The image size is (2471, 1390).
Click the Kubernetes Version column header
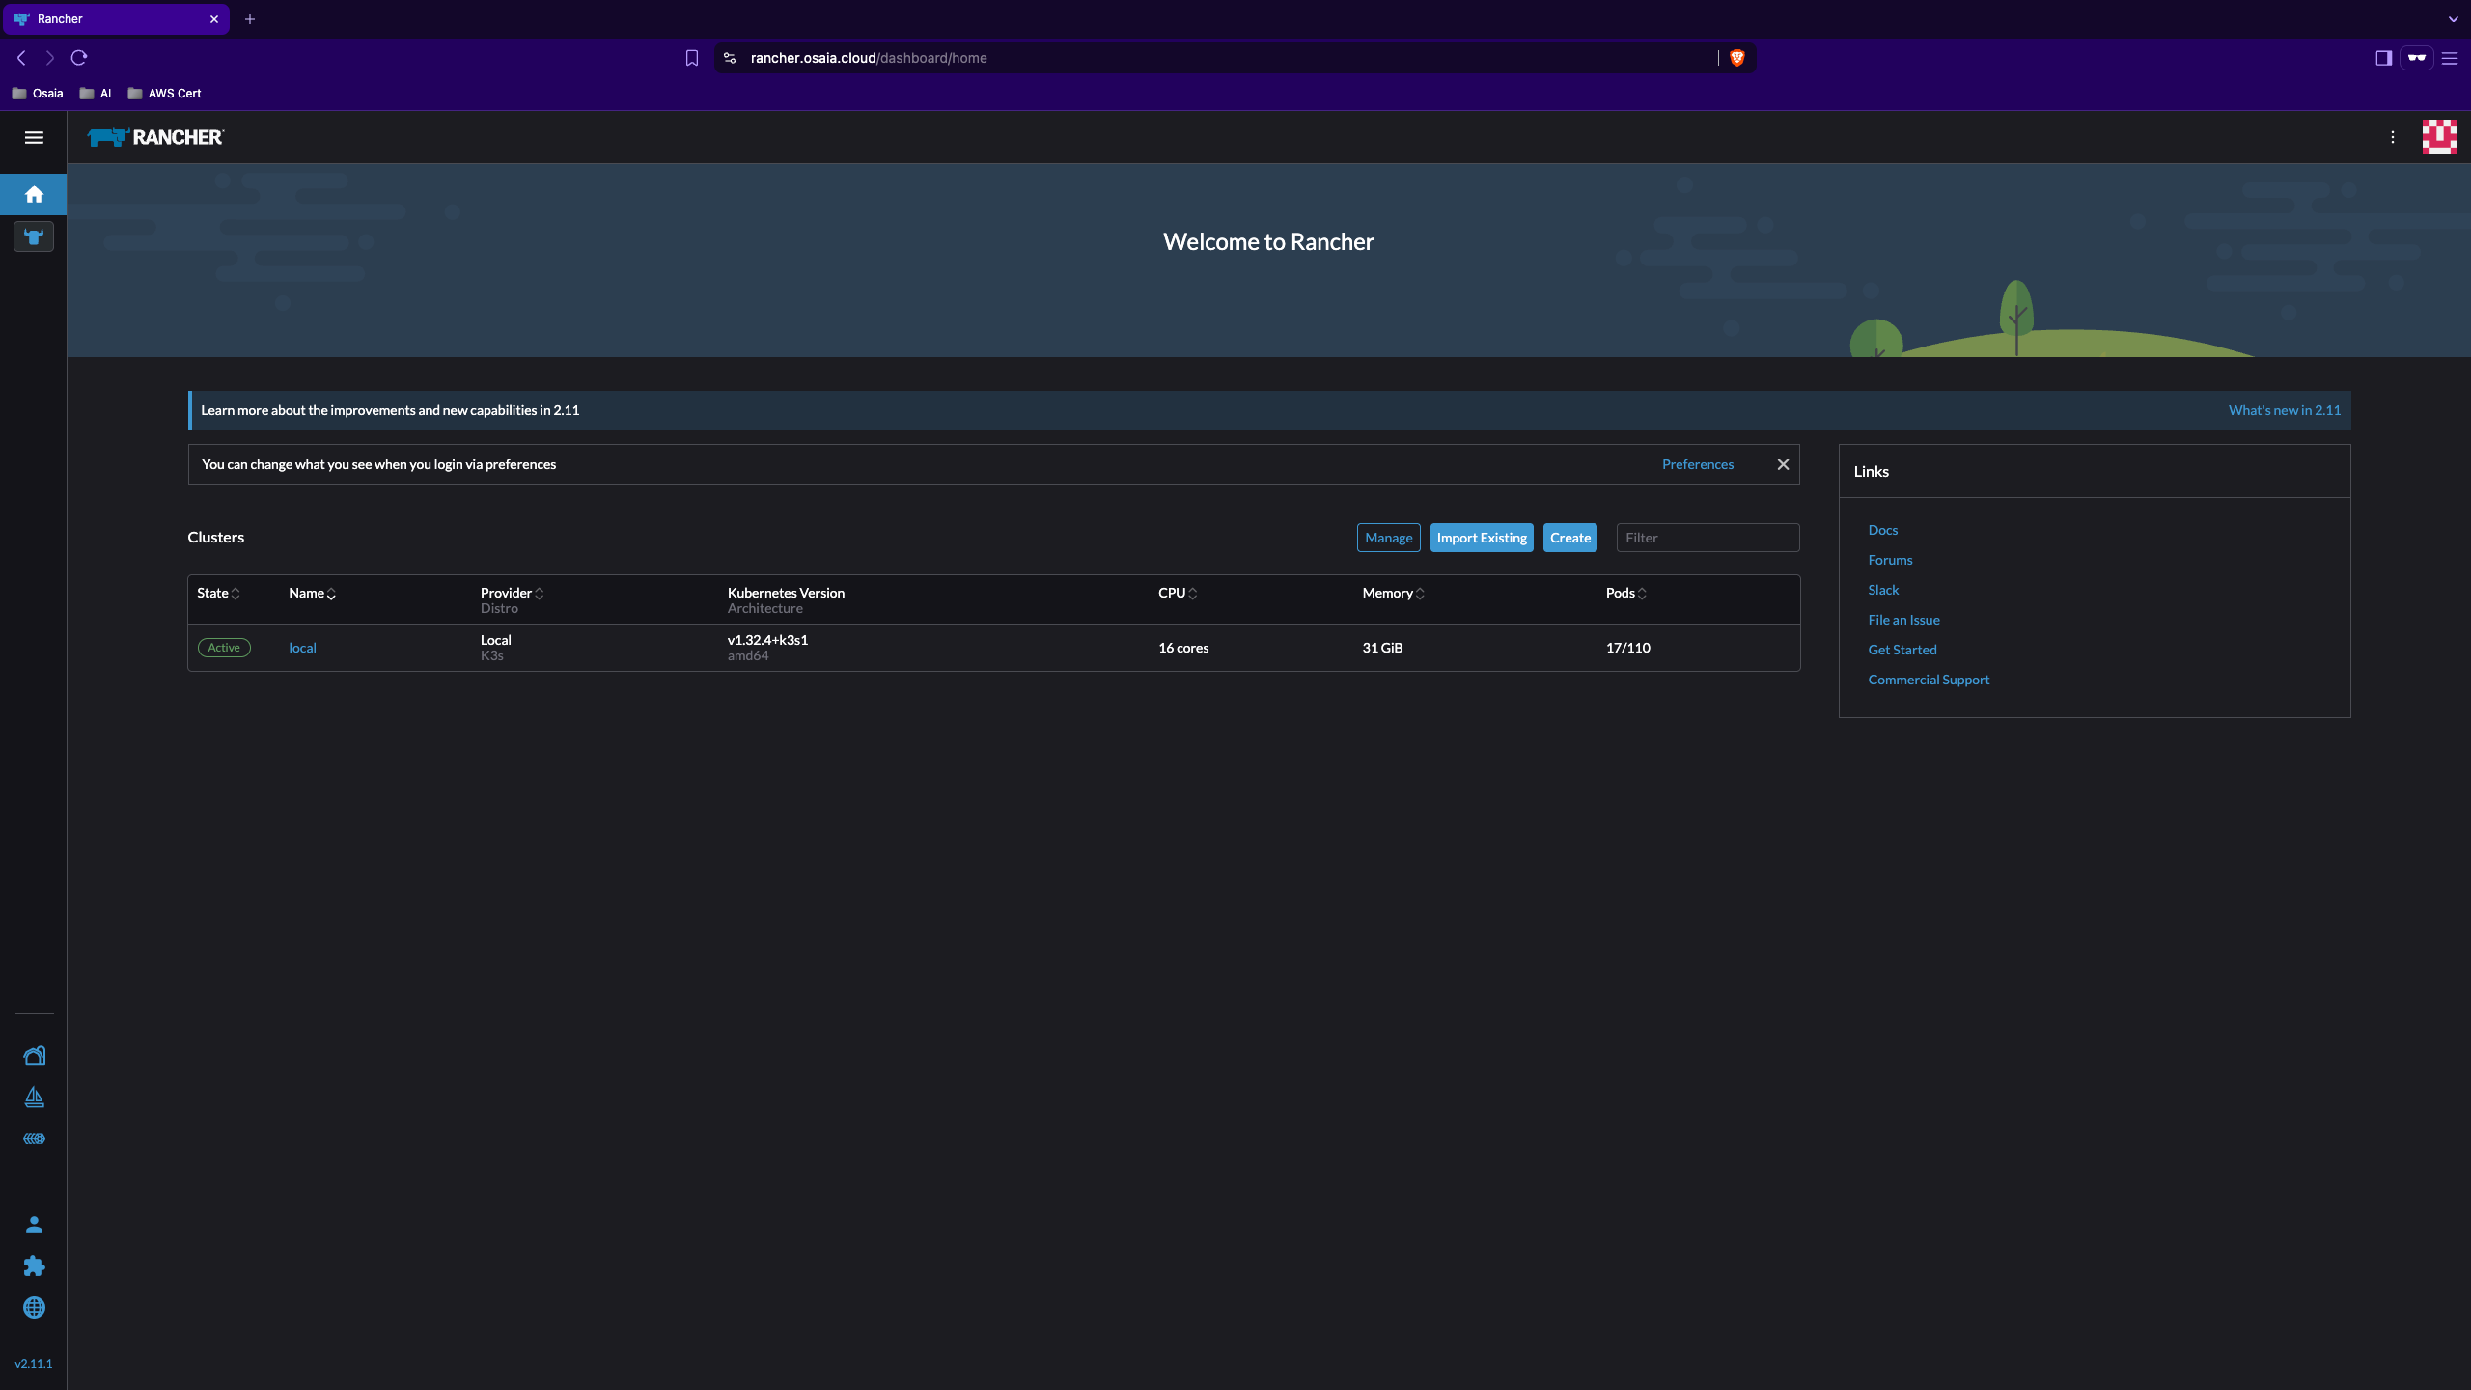(786, 593)
